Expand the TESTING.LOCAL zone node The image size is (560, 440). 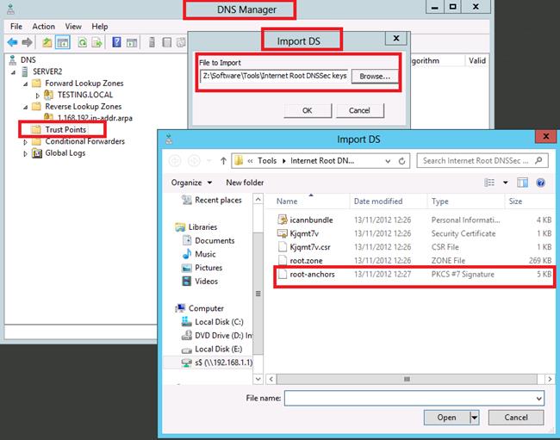(x=38, y=96)
